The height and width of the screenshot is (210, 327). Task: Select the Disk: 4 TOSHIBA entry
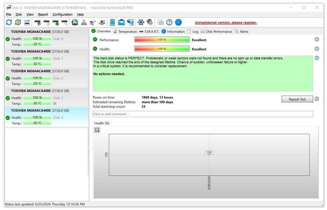click(46, 117)
